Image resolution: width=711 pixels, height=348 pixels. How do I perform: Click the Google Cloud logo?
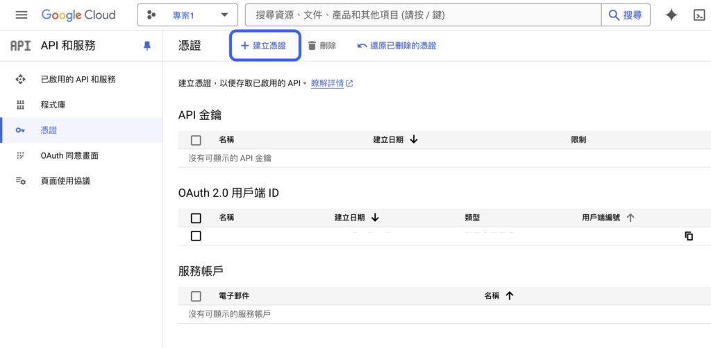click(78, 15)
